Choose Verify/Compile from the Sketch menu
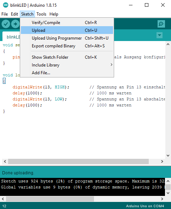 point(67,23)
